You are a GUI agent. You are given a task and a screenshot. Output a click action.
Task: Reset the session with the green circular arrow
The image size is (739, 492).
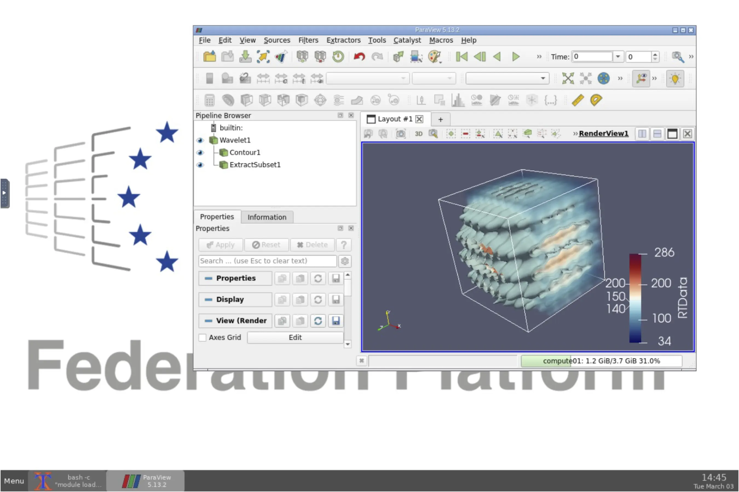pyautogui.click(x=338, y=57)
